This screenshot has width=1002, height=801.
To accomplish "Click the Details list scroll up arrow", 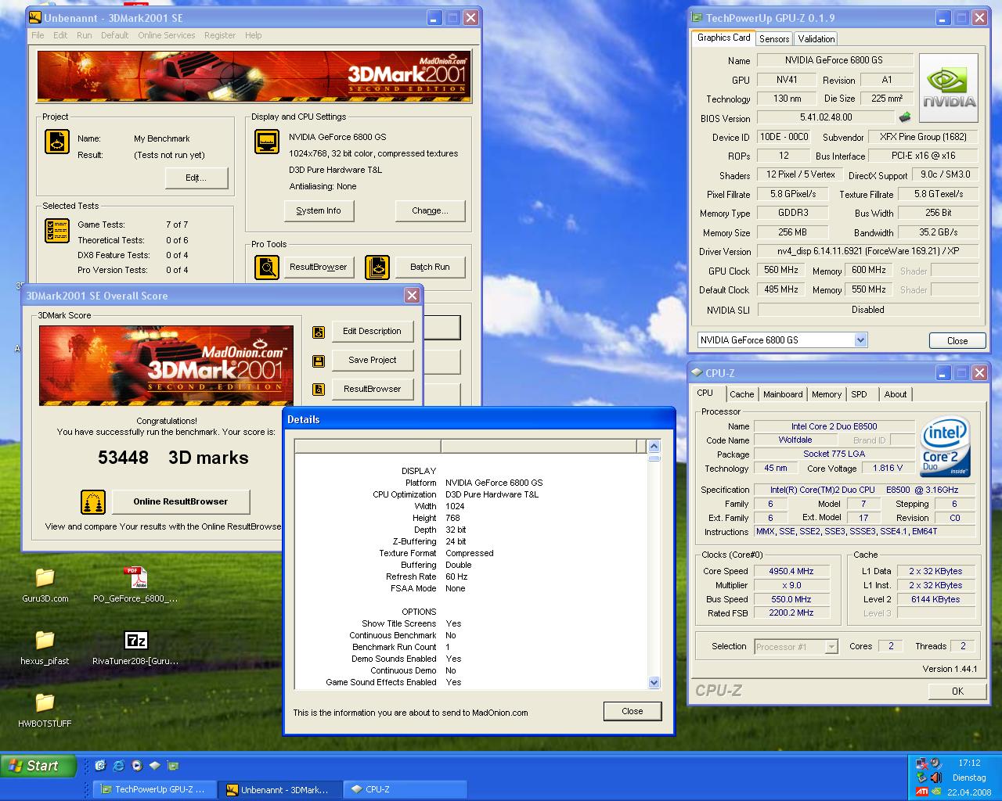I will [x=654, y=447].
